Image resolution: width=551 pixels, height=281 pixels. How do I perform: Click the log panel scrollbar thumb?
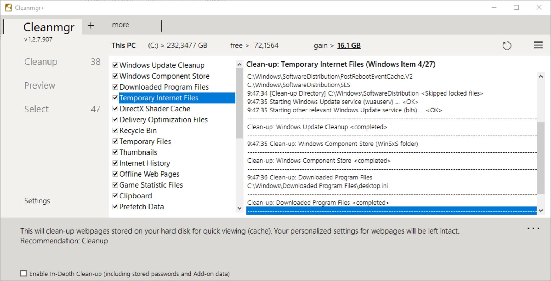coord(541,158)
